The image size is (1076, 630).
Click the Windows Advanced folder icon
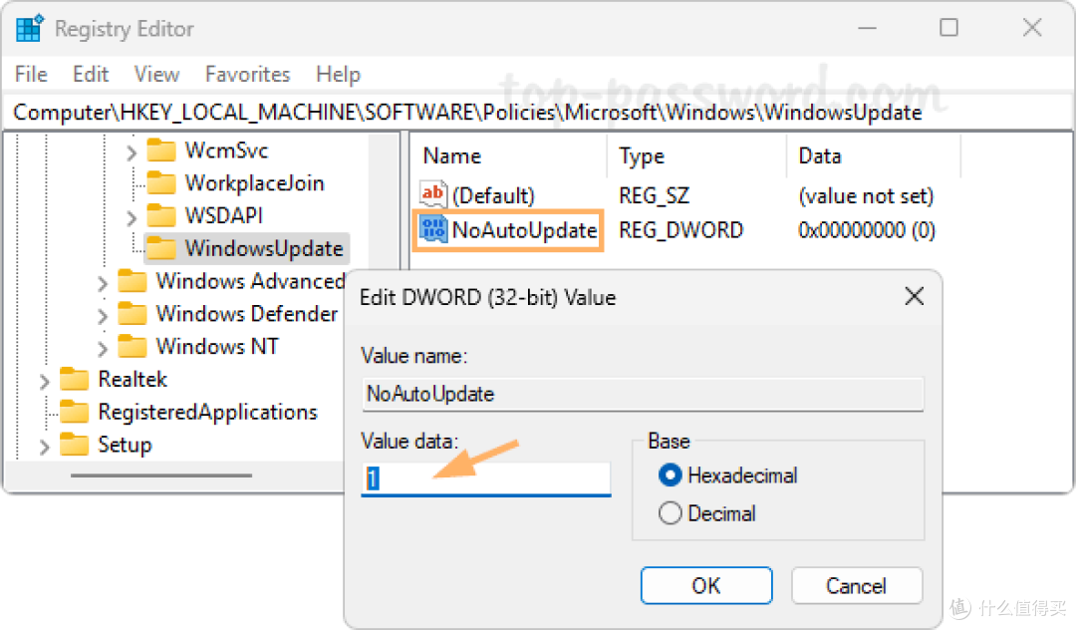coord(133,281)
